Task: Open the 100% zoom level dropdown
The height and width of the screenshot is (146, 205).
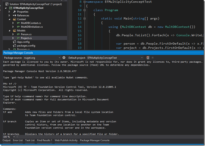Action: [12, 136]
